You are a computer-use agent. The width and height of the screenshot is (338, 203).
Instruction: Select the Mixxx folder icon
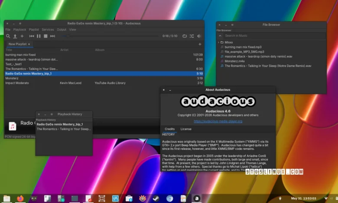tap(222, 42)
